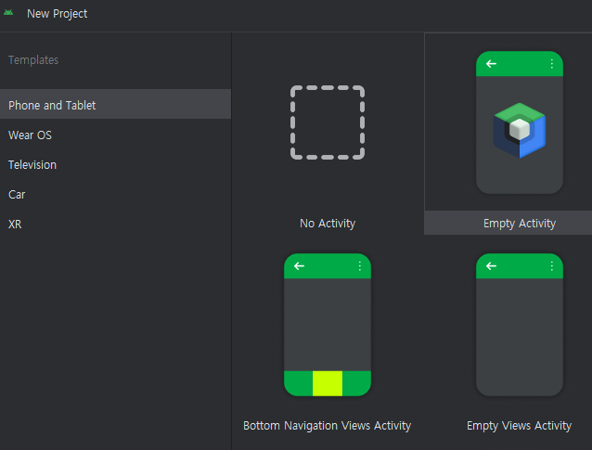Click overflow dots in Bottom Navigation preview
This screenshot has width=592, height=450.
(x=360, y=266)
